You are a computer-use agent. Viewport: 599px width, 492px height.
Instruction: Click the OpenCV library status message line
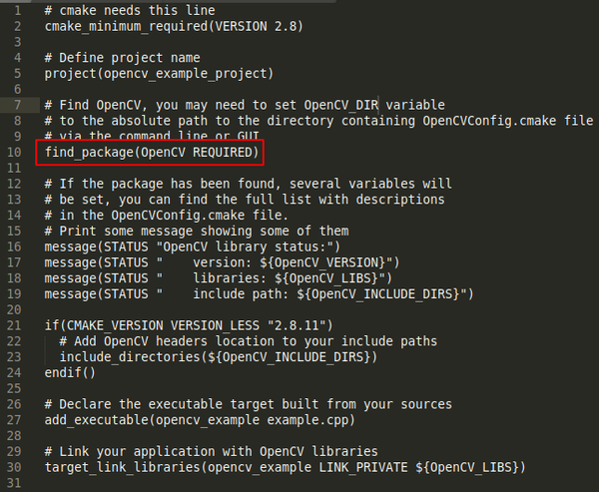(192, 247)
